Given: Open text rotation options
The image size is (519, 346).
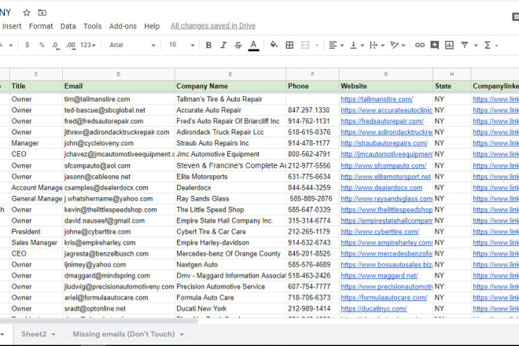Looking at the screenshot, I should click(397, 45).
